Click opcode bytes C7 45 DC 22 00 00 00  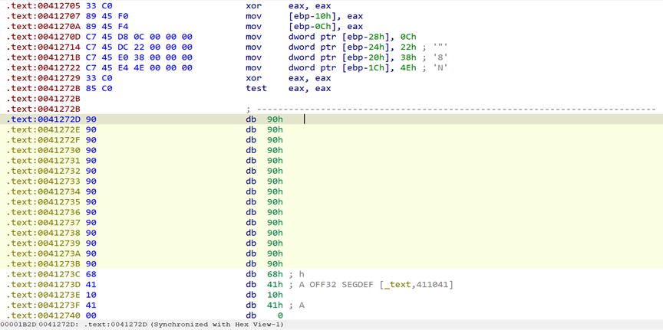(139, 47)
